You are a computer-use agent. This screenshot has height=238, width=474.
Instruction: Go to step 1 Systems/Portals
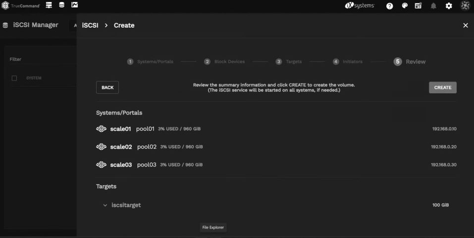point(150,62)
